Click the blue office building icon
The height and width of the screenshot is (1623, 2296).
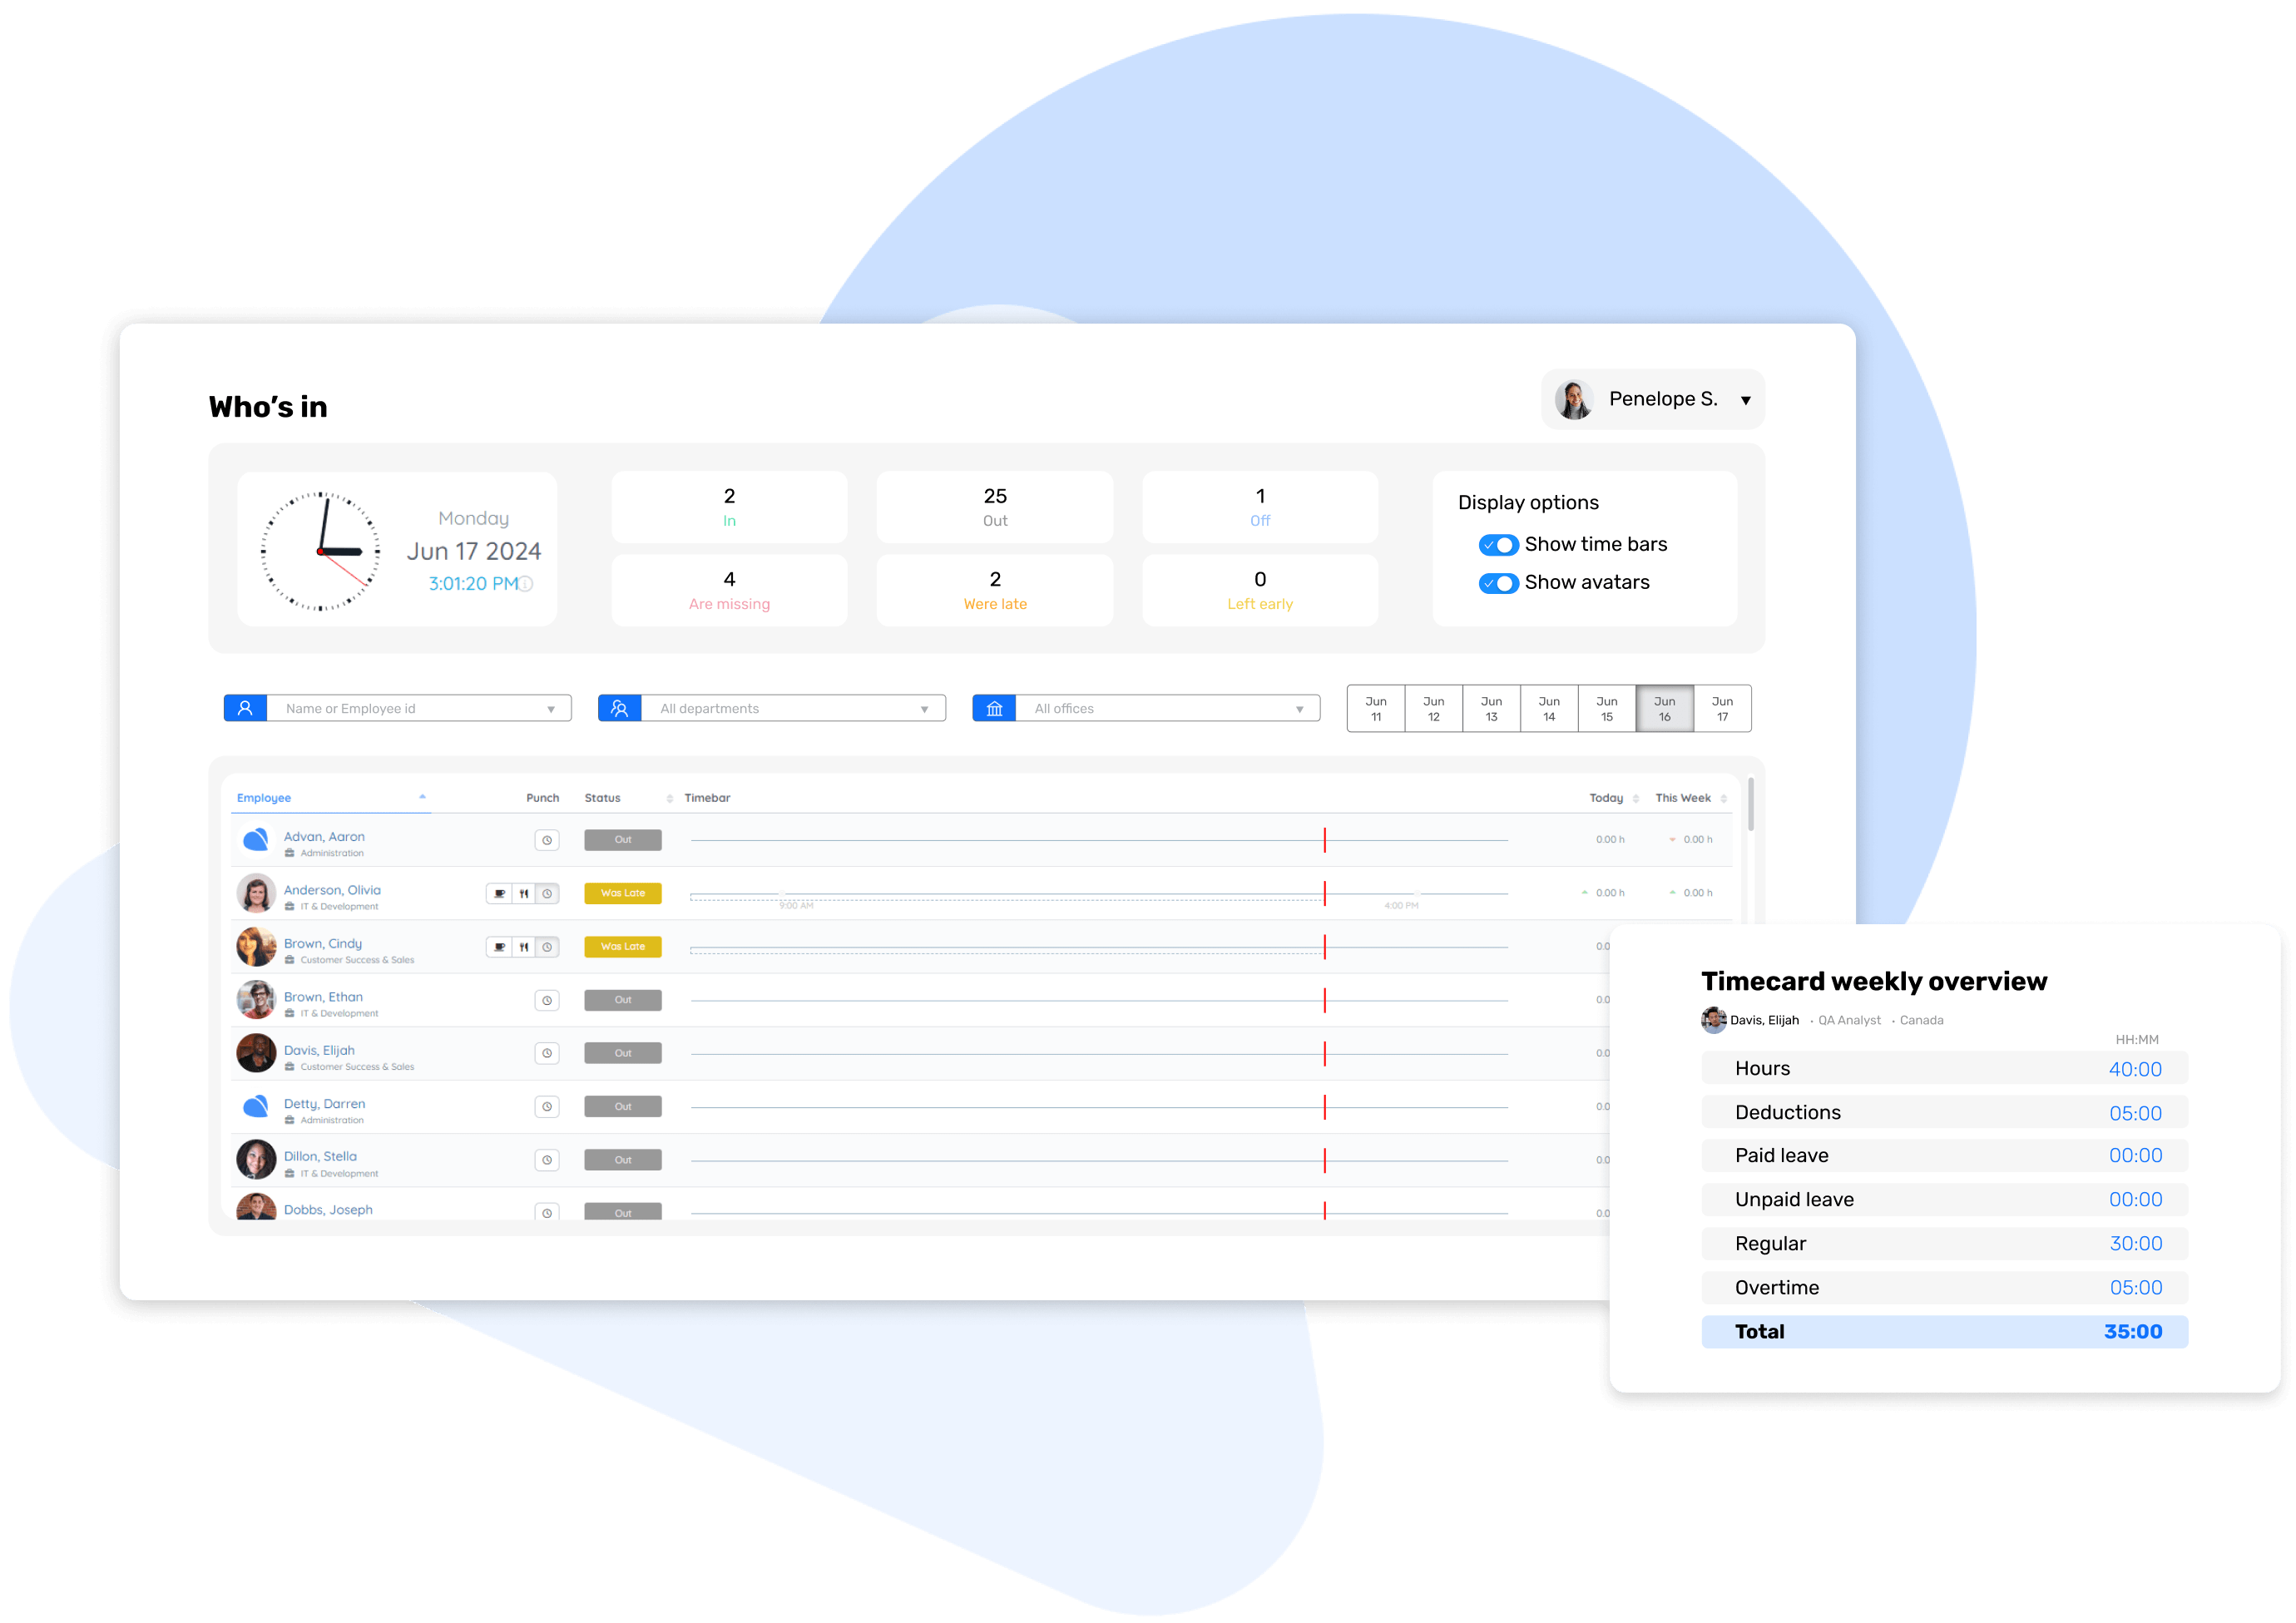(x=994, y=708)
